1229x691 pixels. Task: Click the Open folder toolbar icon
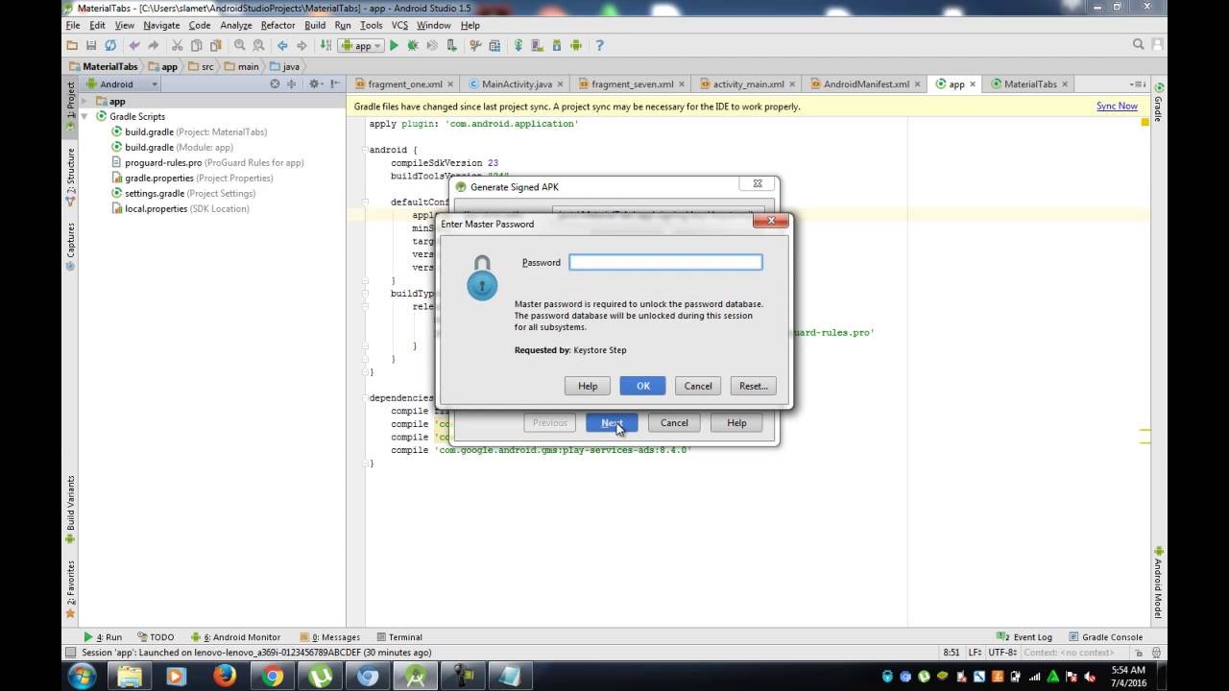[x=72, y=45]
